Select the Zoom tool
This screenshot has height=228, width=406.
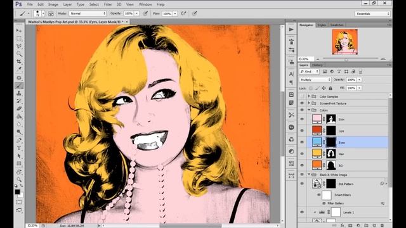(18, 179)
